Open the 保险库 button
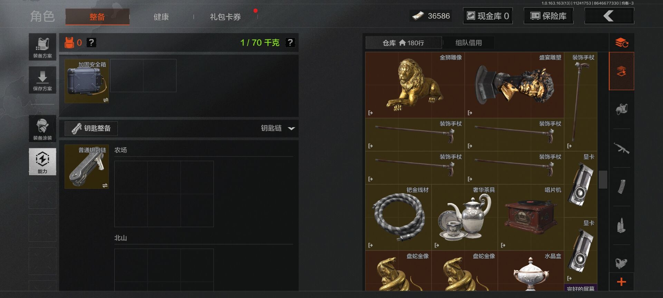The width and height of the screenshot is (663, 298). pyautogui.click(x=549, y=16)
